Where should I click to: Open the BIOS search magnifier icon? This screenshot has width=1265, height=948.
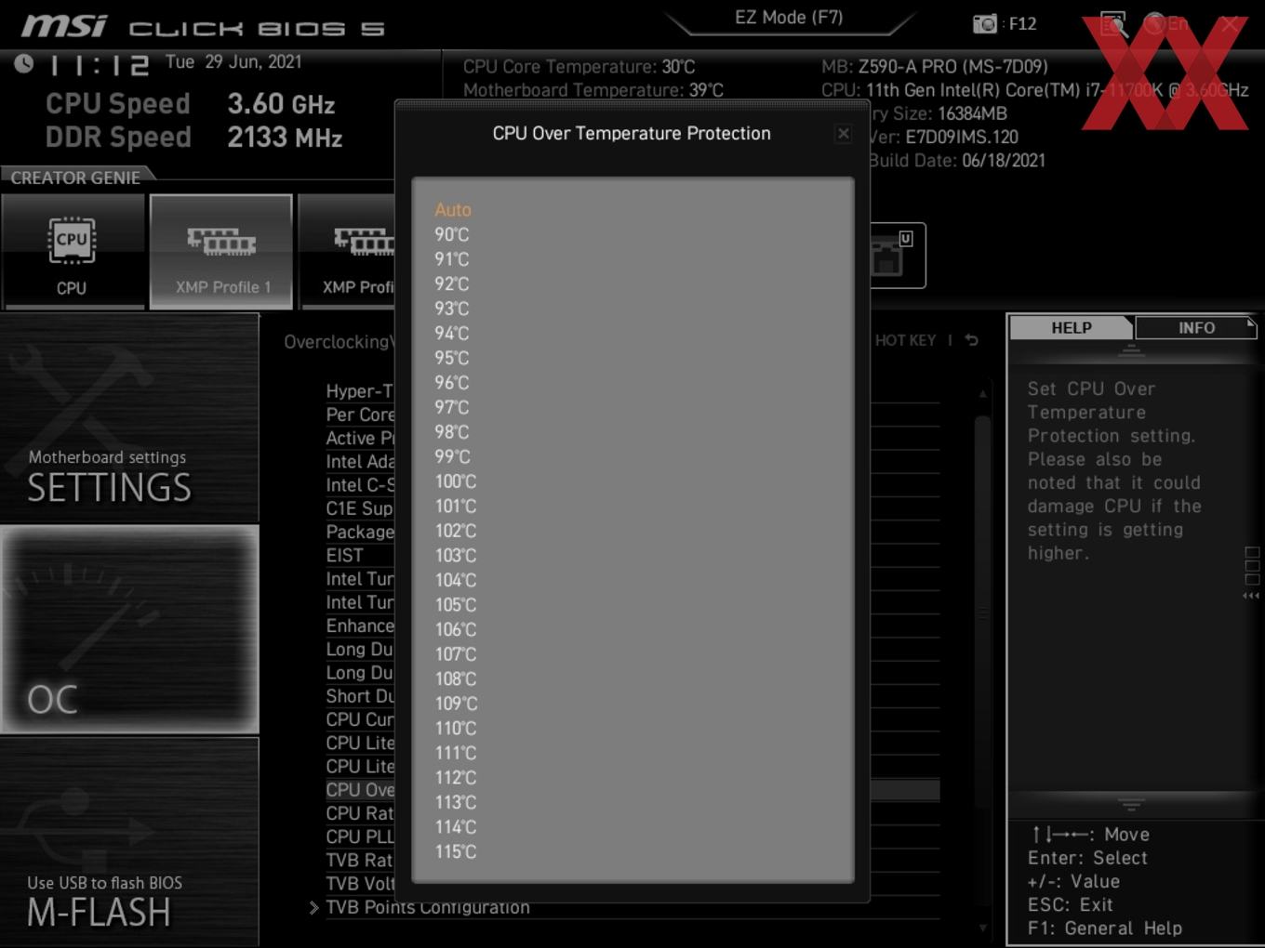click(x=1113, y=24)
